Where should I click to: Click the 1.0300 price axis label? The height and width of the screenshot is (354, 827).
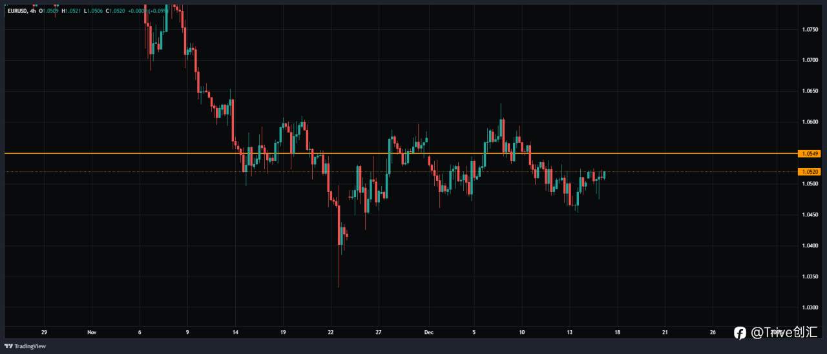point(811,308)
